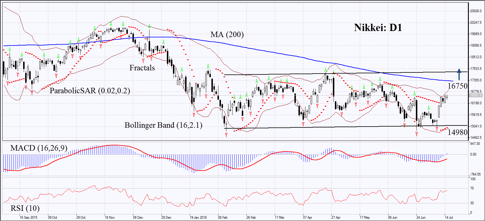Screen dimensions: 485x221
Task: Click the '08 Feb' date label
Action: click(x=223, y=218)
